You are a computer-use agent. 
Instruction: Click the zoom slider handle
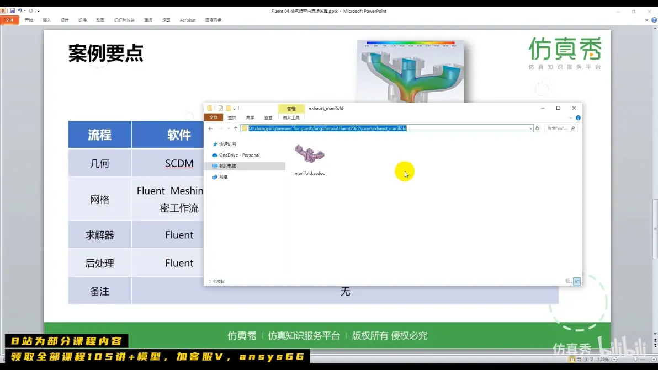(x=635, y=359)
